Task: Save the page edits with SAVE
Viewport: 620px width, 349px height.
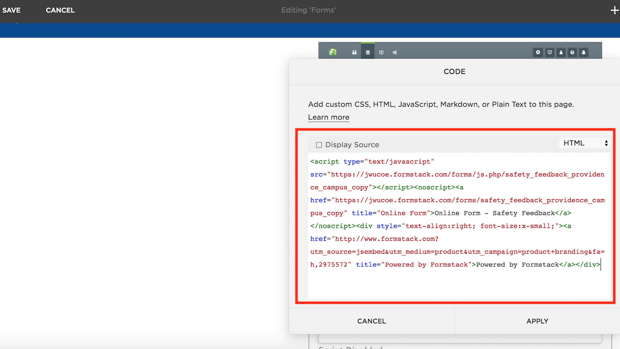Action: (11, 10)
